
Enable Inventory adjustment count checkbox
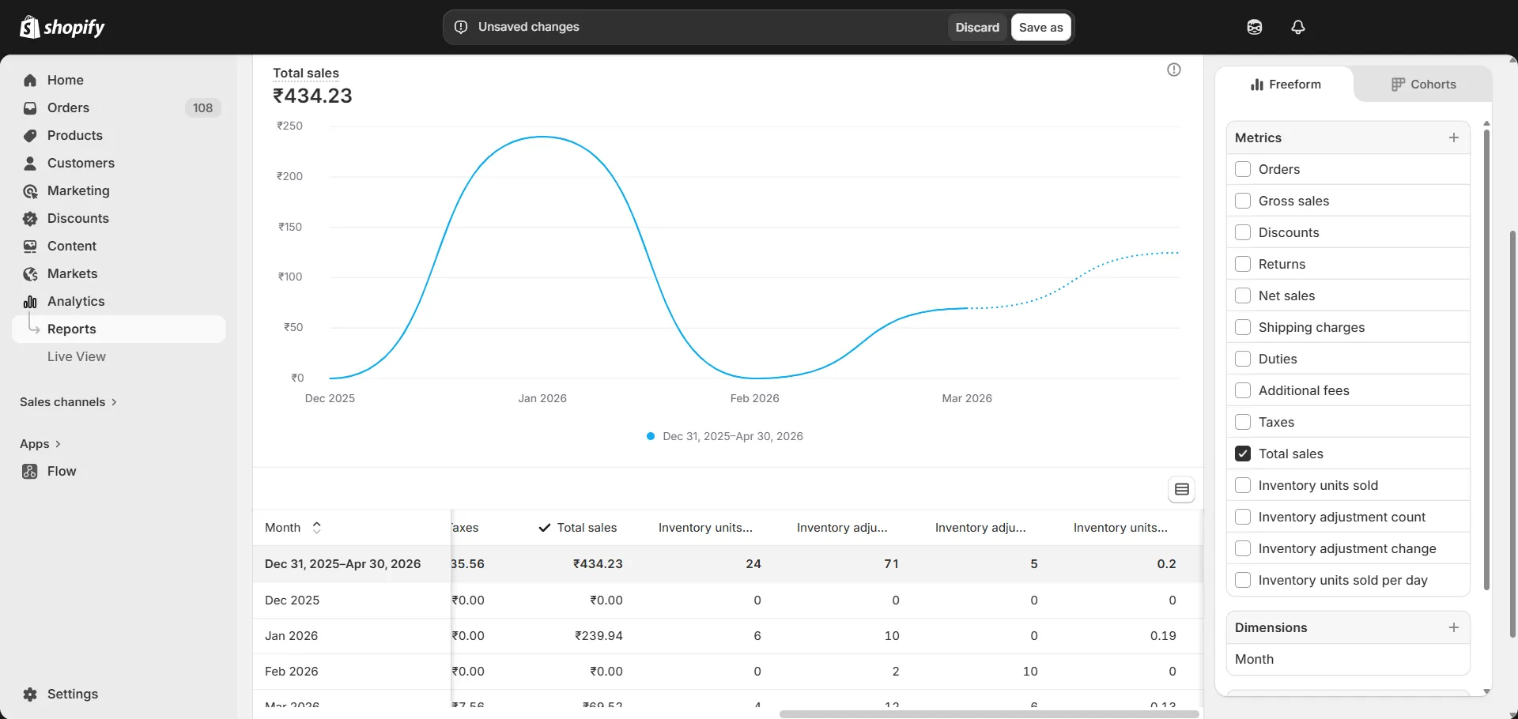[x=1243, y=517]
